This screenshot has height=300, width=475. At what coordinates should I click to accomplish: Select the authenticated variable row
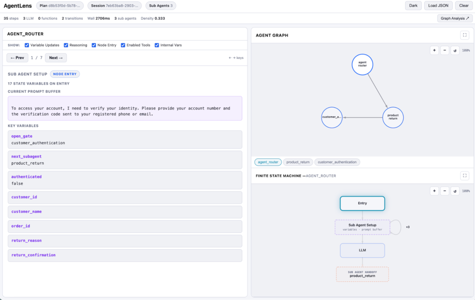(125, 180)
